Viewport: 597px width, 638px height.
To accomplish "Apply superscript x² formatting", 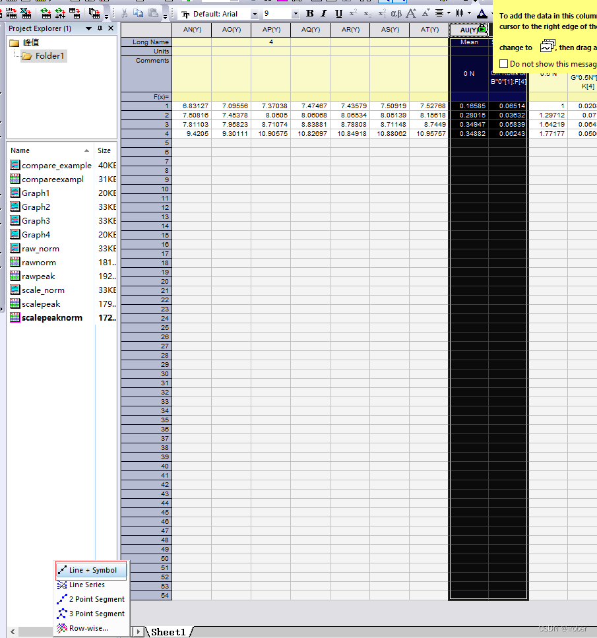I will (353, 13).
